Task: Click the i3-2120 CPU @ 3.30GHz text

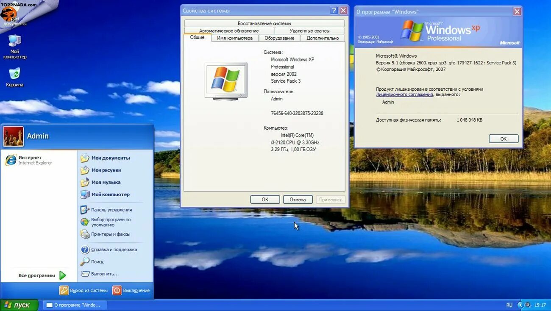Action: 295,142
